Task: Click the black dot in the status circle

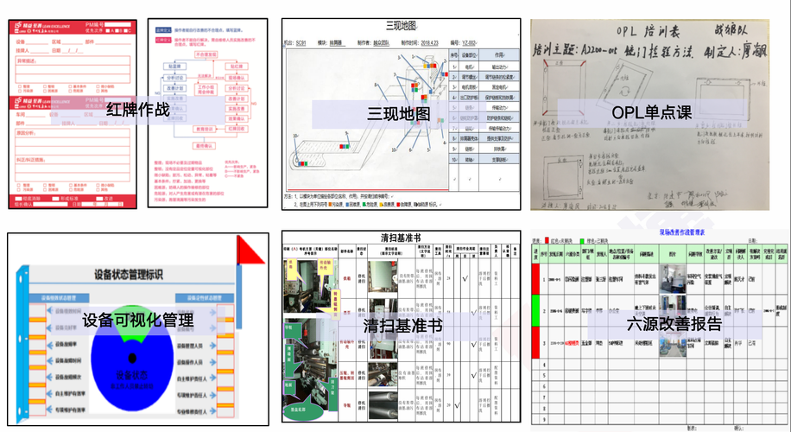Action: point(132,357)
